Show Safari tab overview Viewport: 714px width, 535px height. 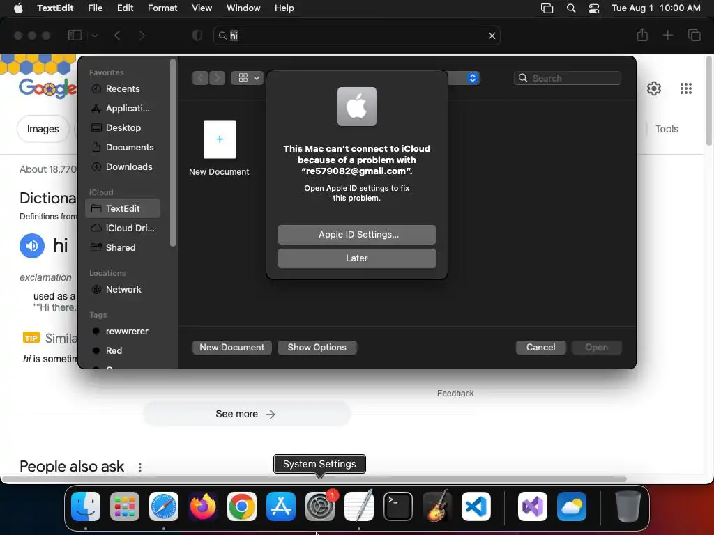694,35
